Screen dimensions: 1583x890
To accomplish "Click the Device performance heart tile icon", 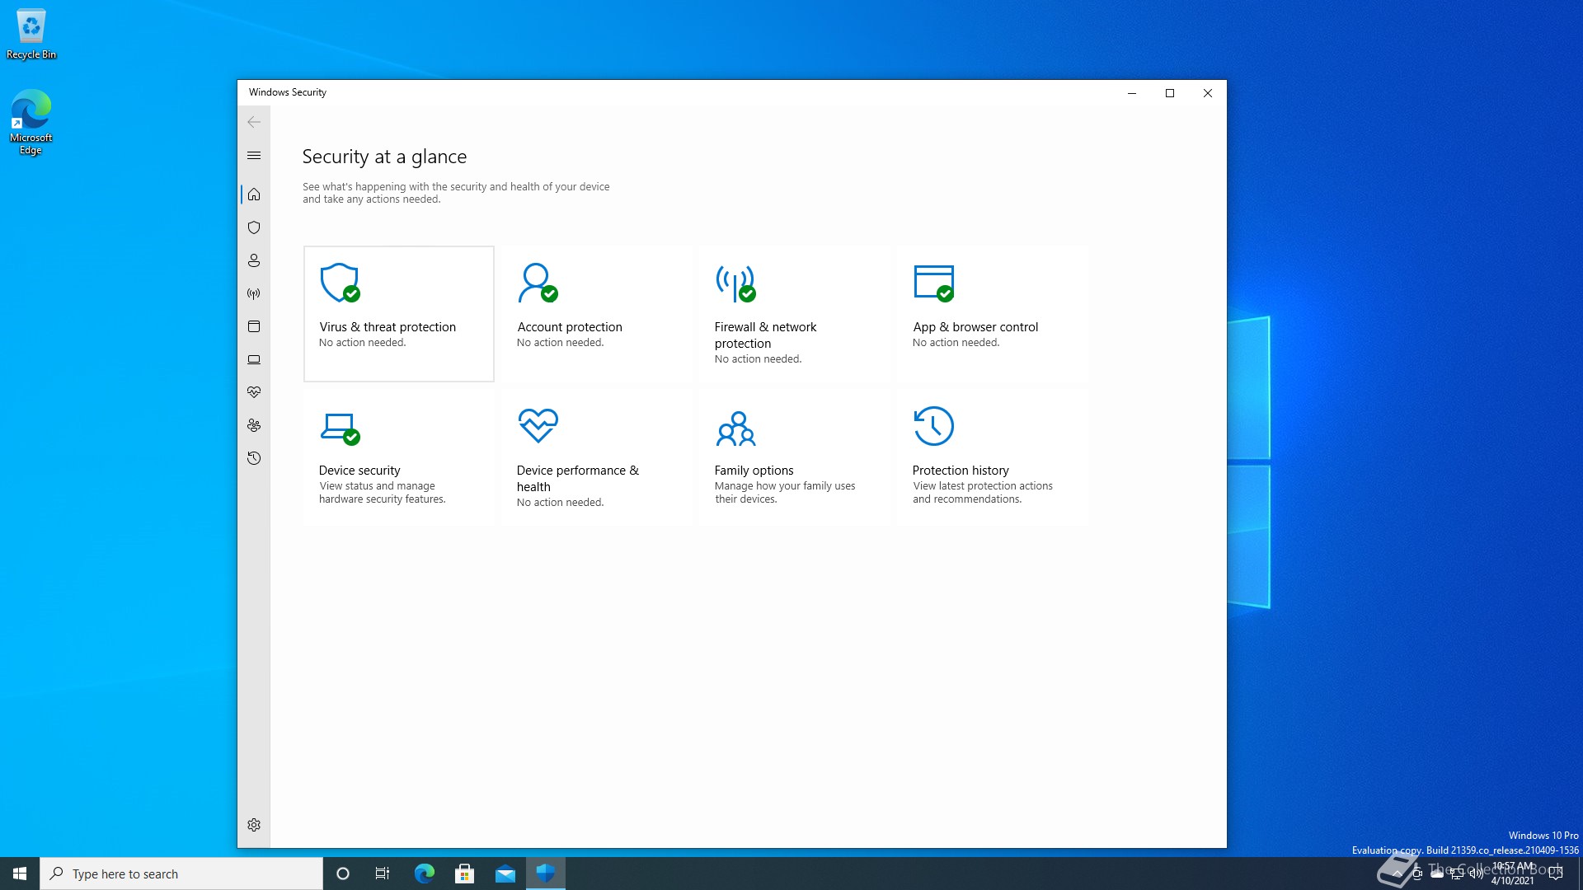I will pos(538,426).
